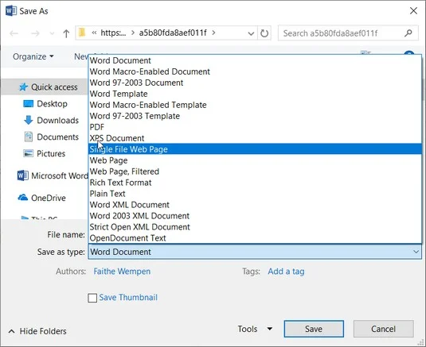426x347 pixels.
Task: Open OneDrive cloud icon
Action: [23, 198]
